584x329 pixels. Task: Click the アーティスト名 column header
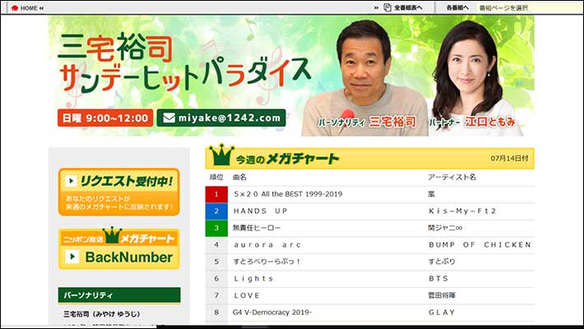452,177
